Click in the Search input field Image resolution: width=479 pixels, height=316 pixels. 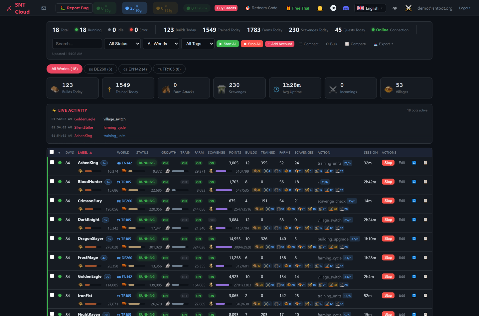(x=77, y=44)
